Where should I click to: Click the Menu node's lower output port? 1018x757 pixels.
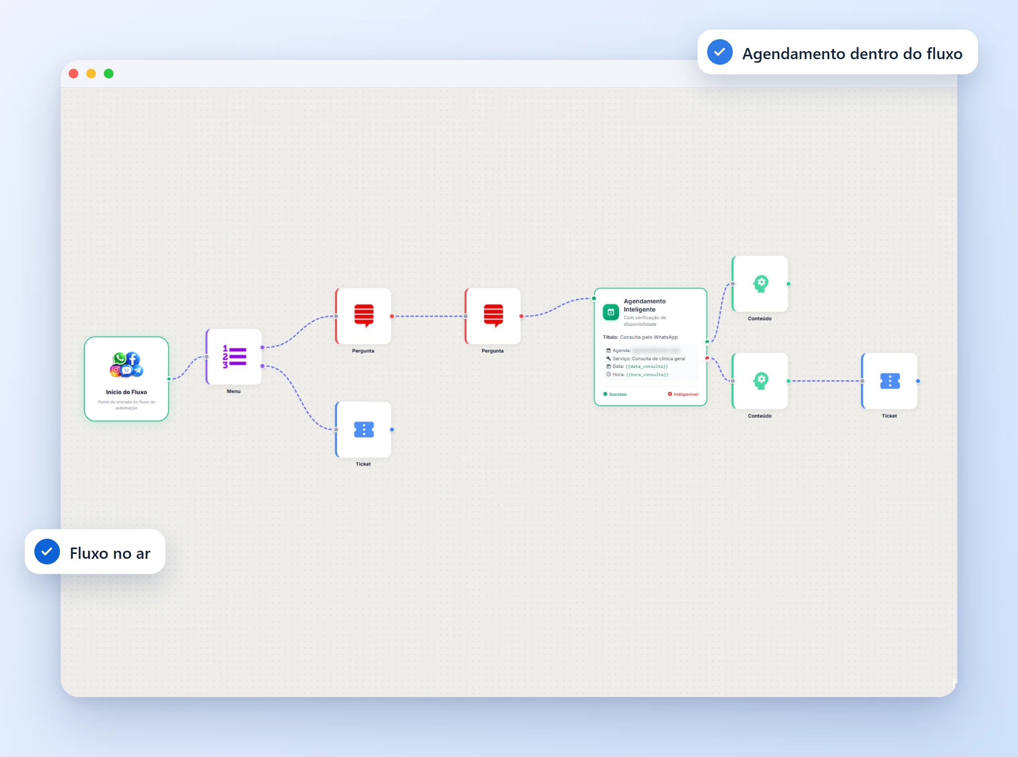pos(262,366)
